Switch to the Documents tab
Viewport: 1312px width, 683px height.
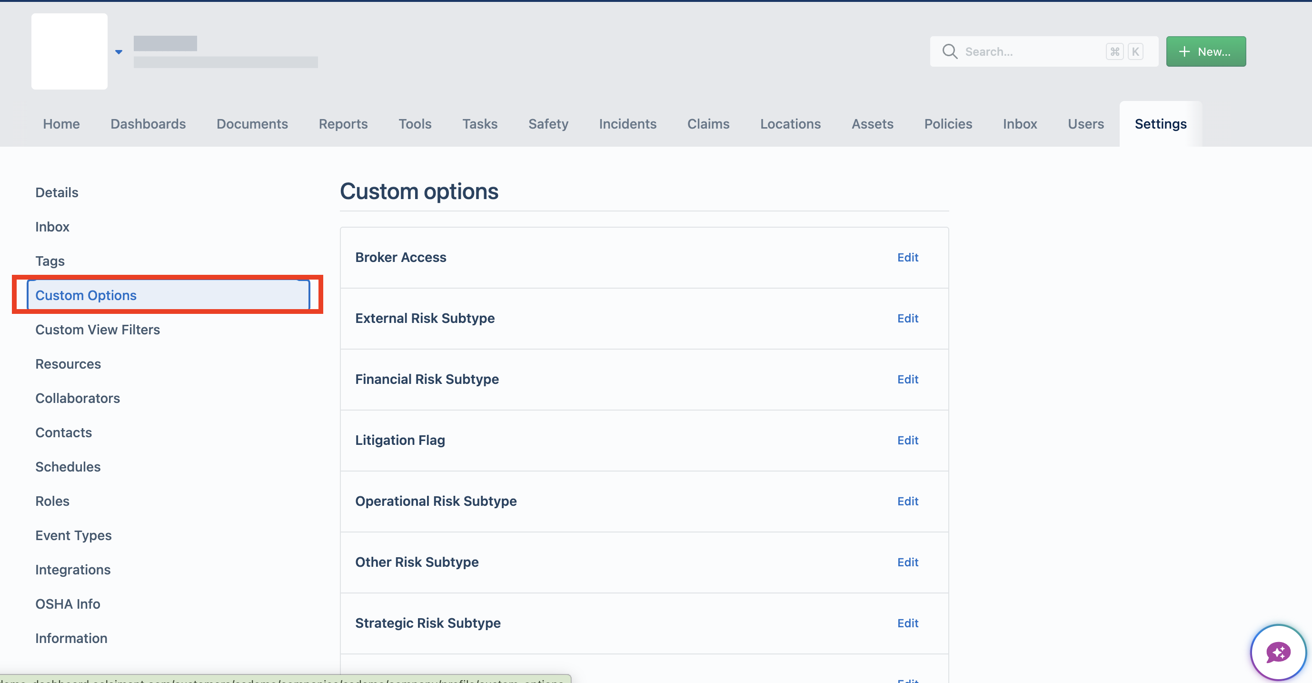252,124
